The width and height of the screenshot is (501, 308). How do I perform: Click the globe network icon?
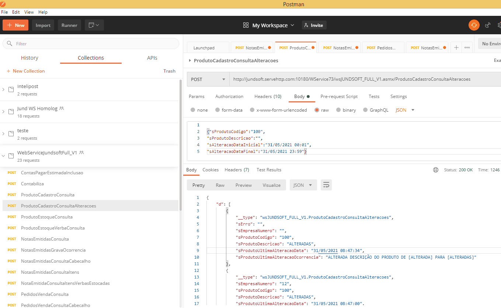point(436,170)
